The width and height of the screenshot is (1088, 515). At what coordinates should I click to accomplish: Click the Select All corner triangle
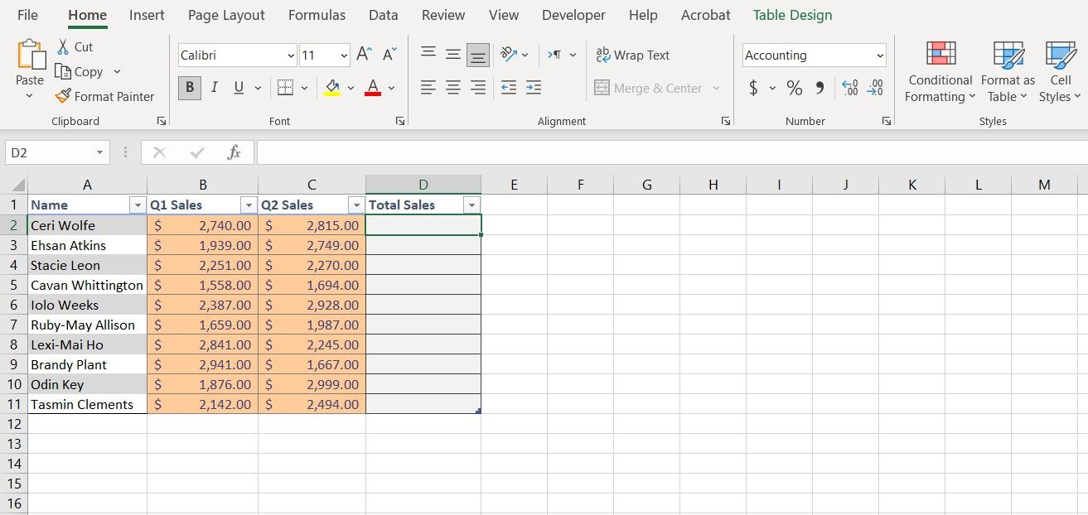click(x=18, y=185)
